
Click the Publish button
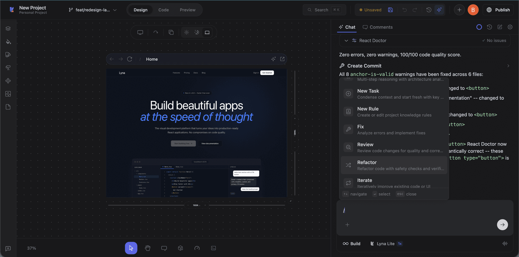click(x=498, y=10)
